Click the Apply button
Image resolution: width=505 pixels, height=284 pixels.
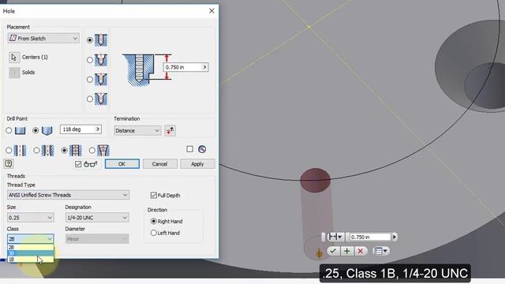pyautogui.click(x=197, y=164)
